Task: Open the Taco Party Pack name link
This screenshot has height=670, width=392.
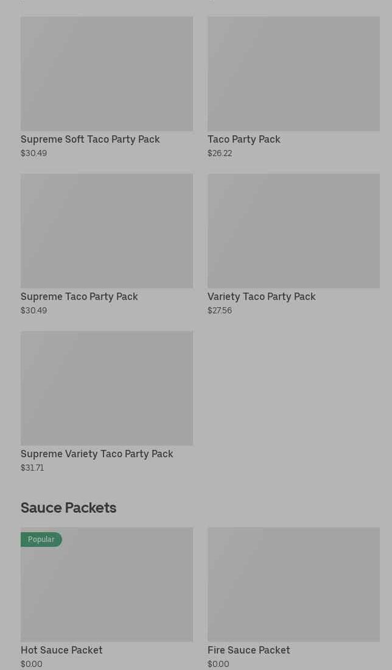Action: click(243, 140)
